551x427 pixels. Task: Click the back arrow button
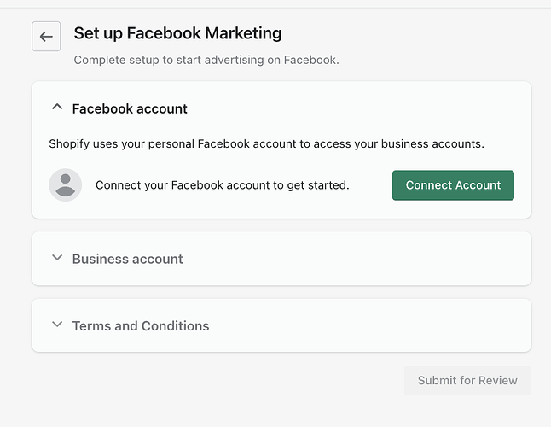[46, 37]
